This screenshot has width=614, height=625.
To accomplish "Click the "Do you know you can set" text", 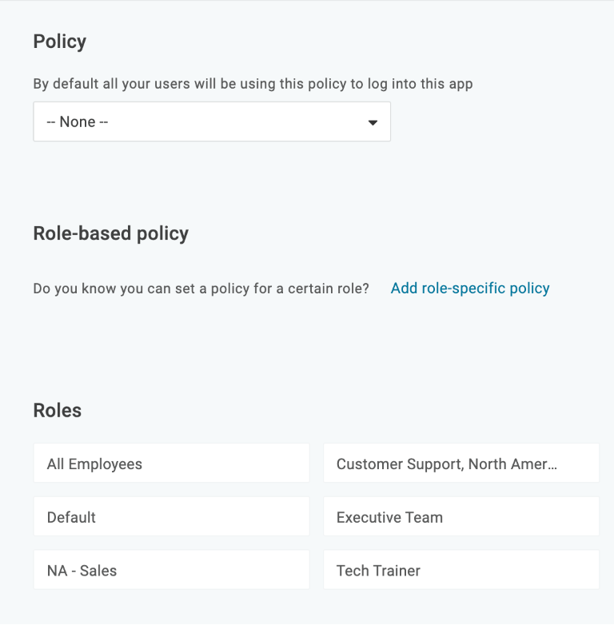I will tap(201, 289).
